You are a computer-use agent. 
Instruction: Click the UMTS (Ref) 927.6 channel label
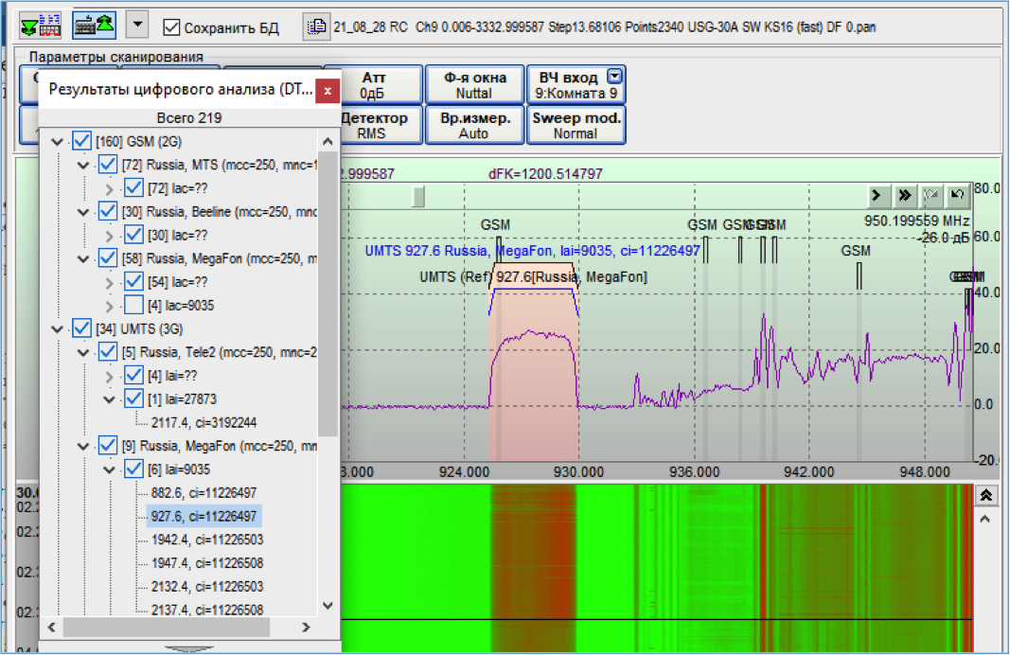(x=533, y=277)
